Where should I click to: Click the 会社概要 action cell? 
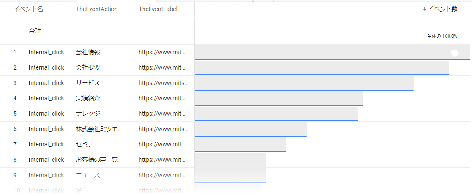pyautogui.click(x=88, y=67)
